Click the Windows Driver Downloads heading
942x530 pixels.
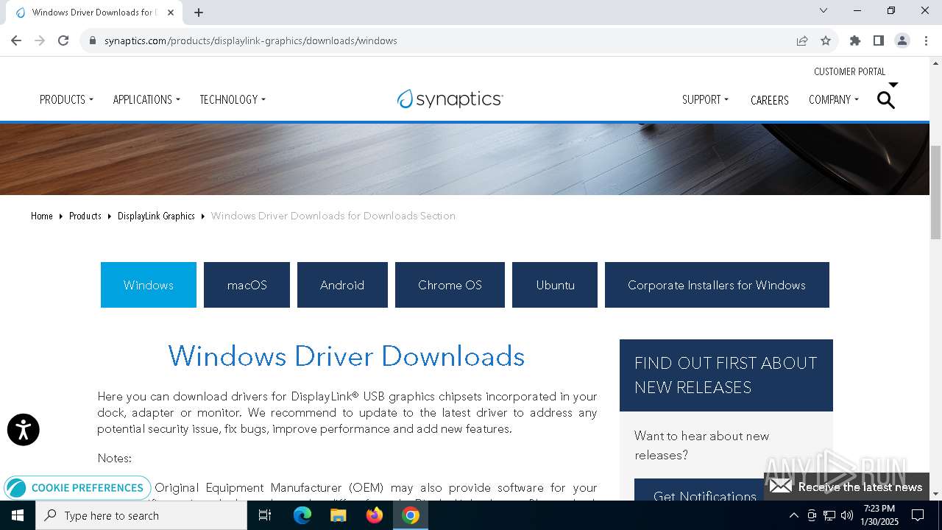(347, 356)
